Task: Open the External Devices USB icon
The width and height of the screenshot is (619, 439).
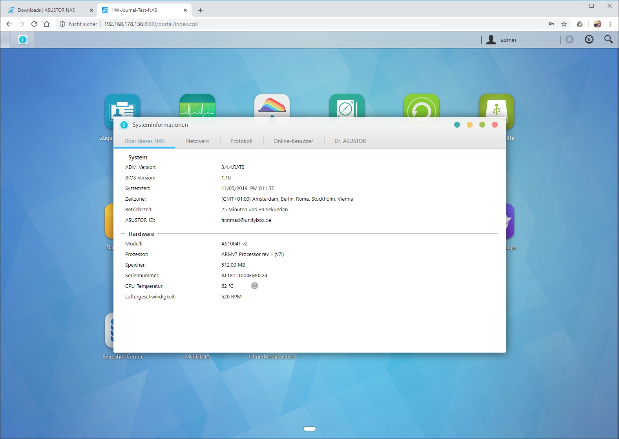Action: point(497,105)
